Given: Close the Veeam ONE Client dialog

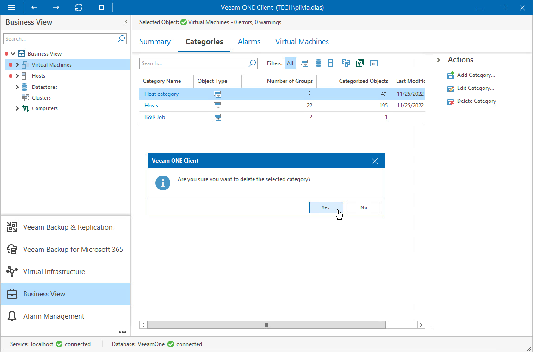Looking at the screenshot, I should (375, 161).
